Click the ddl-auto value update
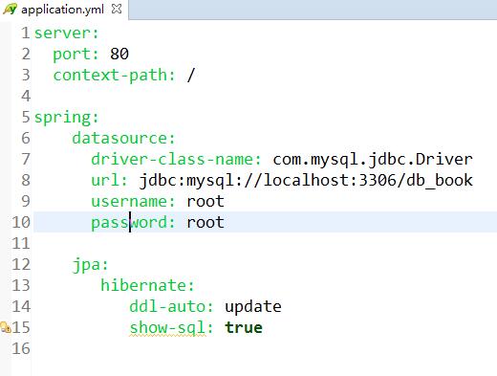The width and height of the screenshot is (497, 376). (253, 307)
